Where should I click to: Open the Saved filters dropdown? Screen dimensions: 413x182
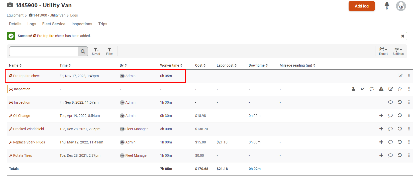click(x=96, y=51)
